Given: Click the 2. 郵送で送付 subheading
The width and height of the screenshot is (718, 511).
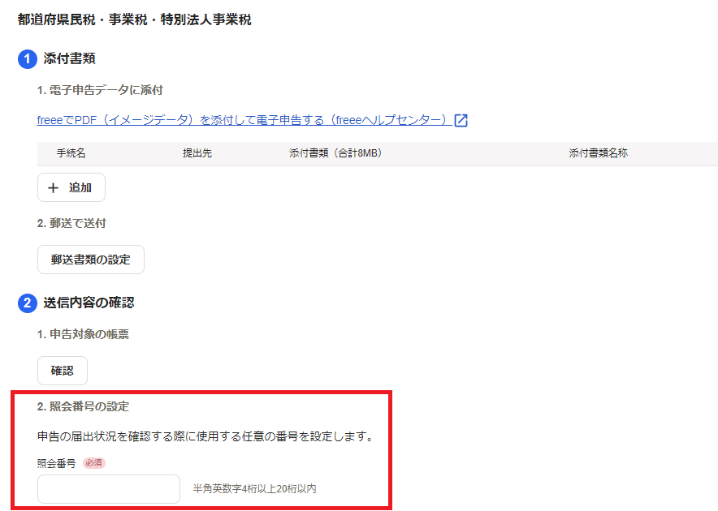Looking at the screenshot, I should [71, 223].
